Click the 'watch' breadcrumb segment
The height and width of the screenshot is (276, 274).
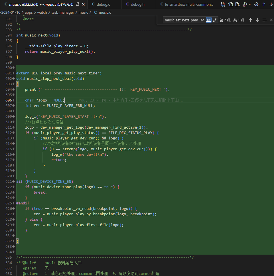pos(42,13)
